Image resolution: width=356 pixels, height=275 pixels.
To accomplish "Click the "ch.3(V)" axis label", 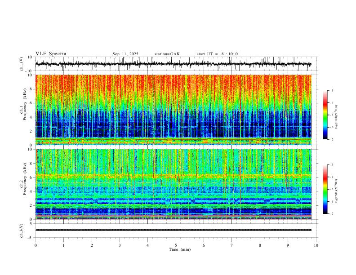I will point(22,231).
